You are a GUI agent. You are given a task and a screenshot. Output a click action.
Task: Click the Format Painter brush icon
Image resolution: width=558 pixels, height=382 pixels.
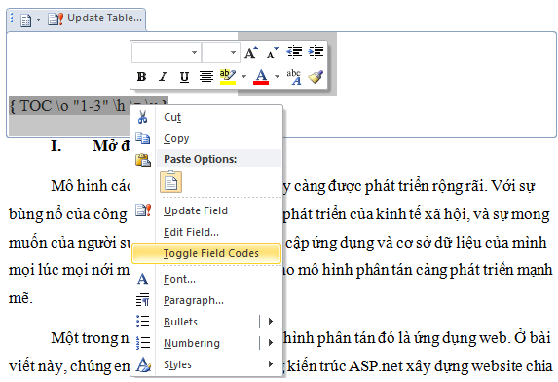pyautogui.click(x=316, y=77)
